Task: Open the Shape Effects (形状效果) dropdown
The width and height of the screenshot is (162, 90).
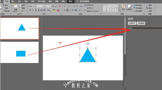Action: tap(138, 11)
